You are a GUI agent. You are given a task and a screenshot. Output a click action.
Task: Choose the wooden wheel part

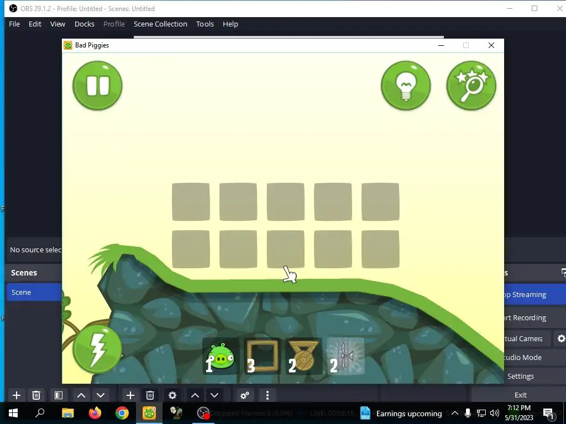pos(303,356)
